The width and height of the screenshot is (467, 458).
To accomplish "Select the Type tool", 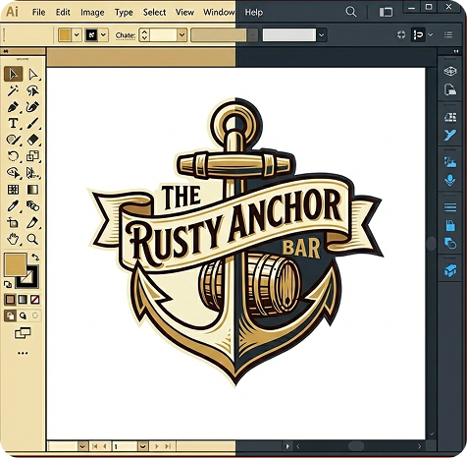I will (x=13, y=123).
